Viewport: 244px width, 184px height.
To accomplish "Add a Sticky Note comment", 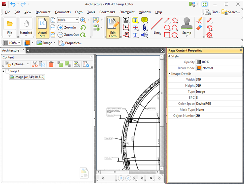I will pyautogui.click(x=144, y=20).
